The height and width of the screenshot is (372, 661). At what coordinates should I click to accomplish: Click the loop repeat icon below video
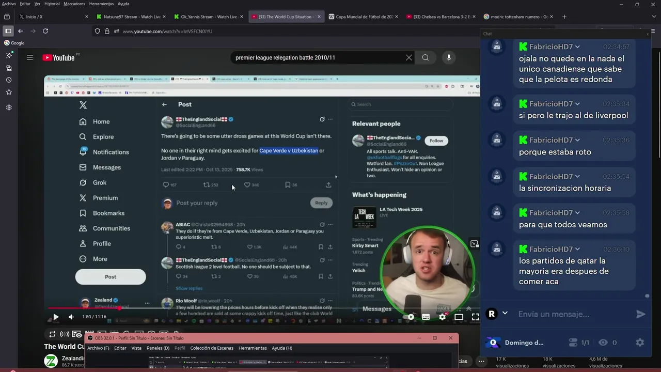coord(52,334)
